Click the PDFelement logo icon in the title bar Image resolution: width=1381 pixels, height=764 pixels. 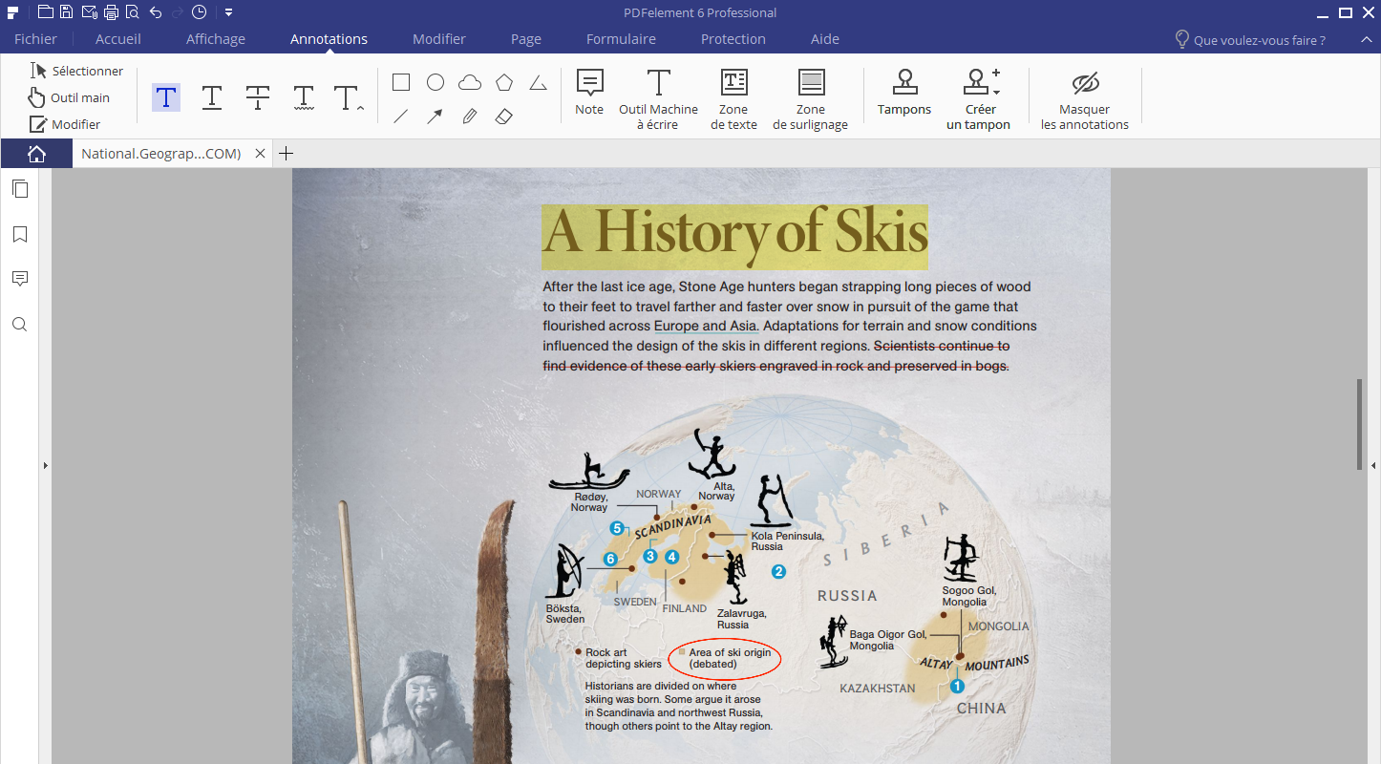pyautogui.click(x=13, y=12)
